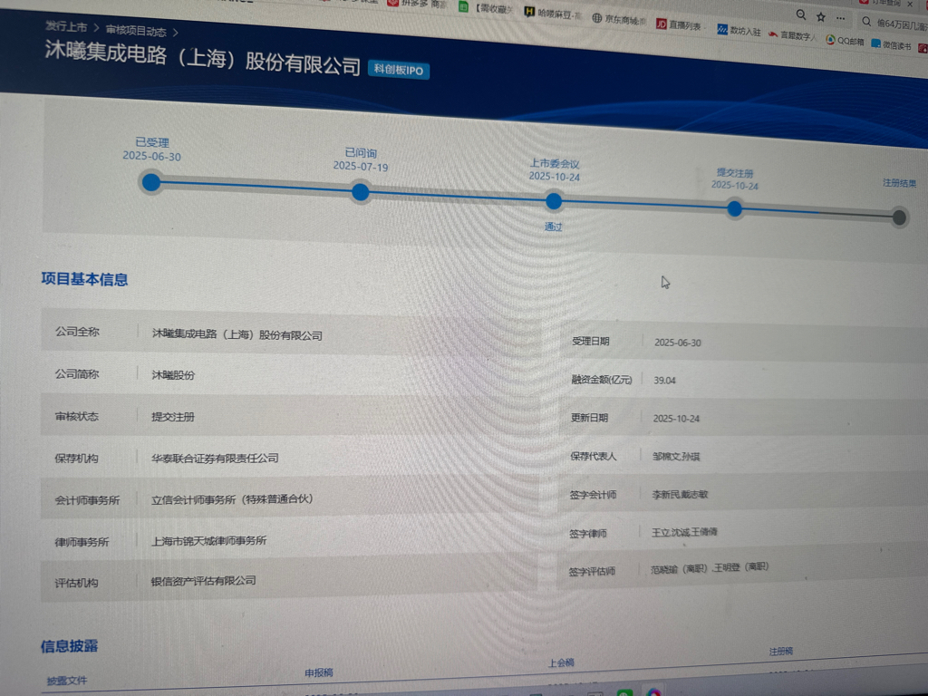Viewport: 928px width, 696px height.
Task: Click the 提交注册 timeline dot
Action: coord(734,208)
